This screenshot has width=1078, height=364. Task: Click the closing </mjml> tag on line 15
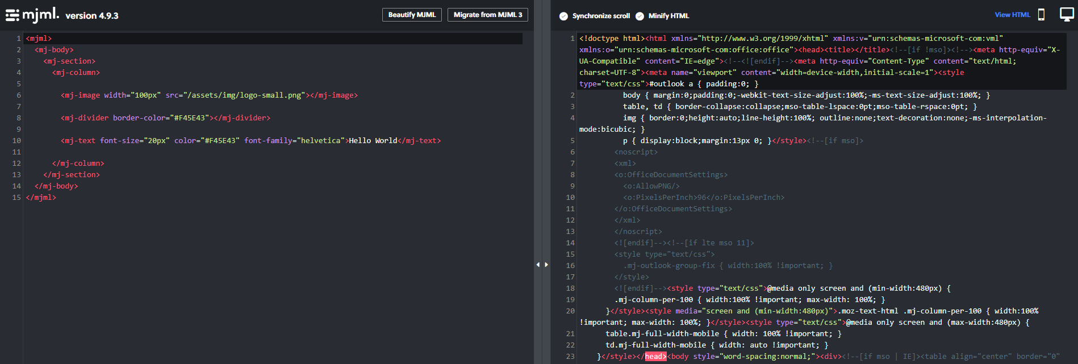click(41, 198)
